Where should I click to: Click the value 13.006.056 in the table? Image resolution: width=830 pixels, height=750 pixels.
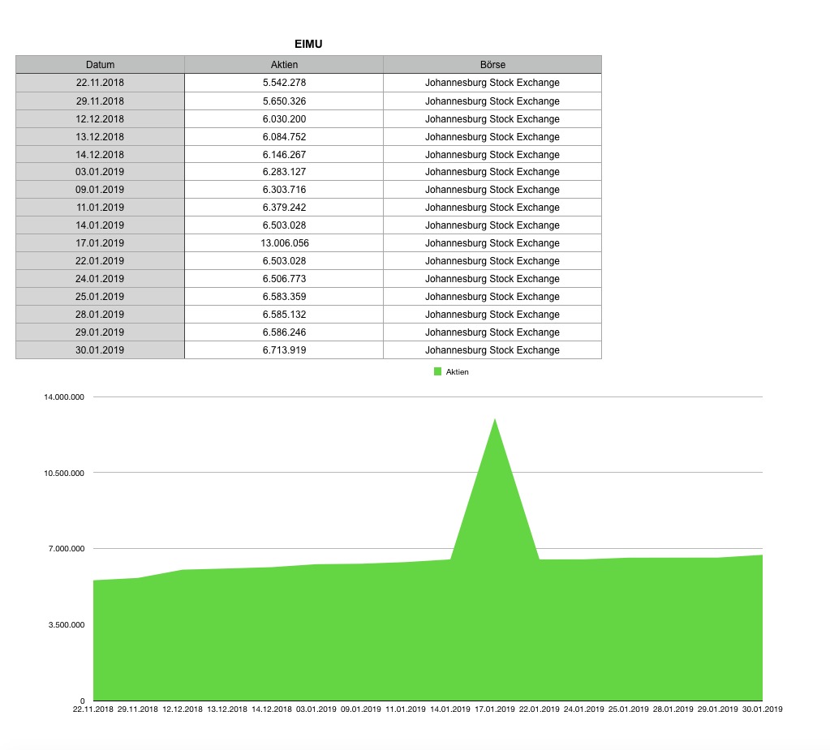pyautogui.click(x=283, y=242)
